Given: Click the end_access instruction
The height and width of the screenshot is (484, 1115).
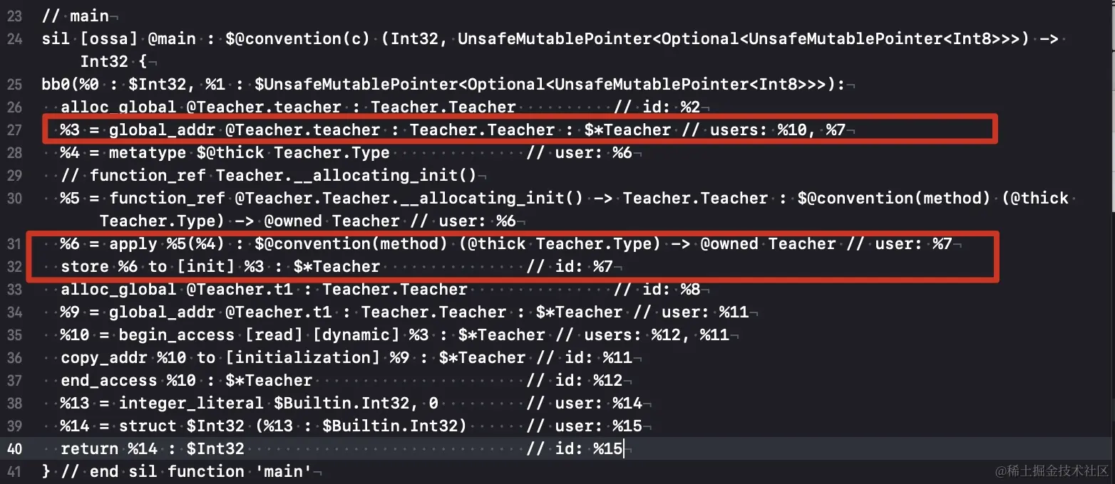Looking at the screenshot, I should 108,381.
